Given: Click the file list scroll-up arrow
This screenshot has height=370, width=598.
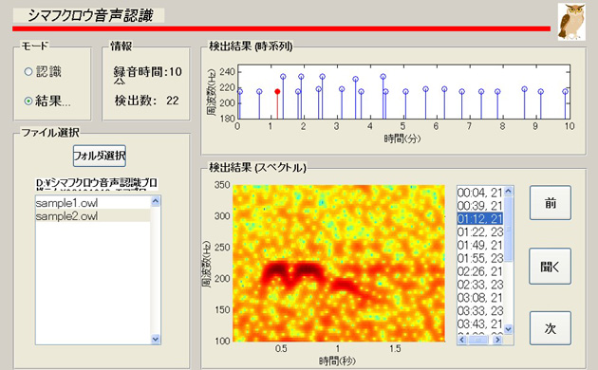Looking at the screenshot, I should (x=156, y=201).
